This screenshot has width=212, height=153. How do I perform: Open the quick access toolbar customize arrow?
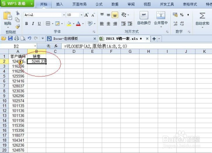tap(42, 38)
